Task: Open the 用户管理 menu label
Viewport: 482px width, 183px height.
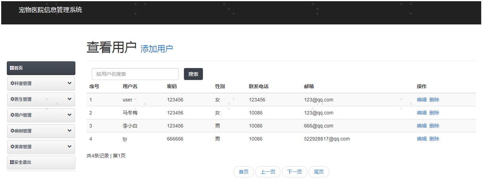Action: coord(23,115)
